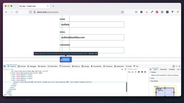Open the Vue devtools panel
Screen dimensions: 184x103
pos(136,66)
